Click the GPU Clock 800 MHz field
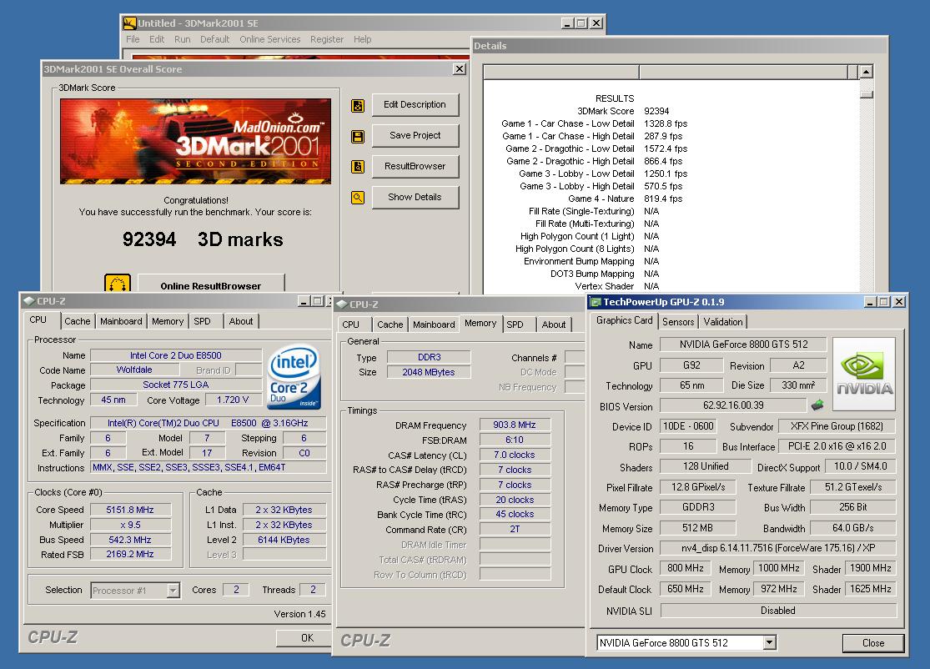 pos(686,568)
